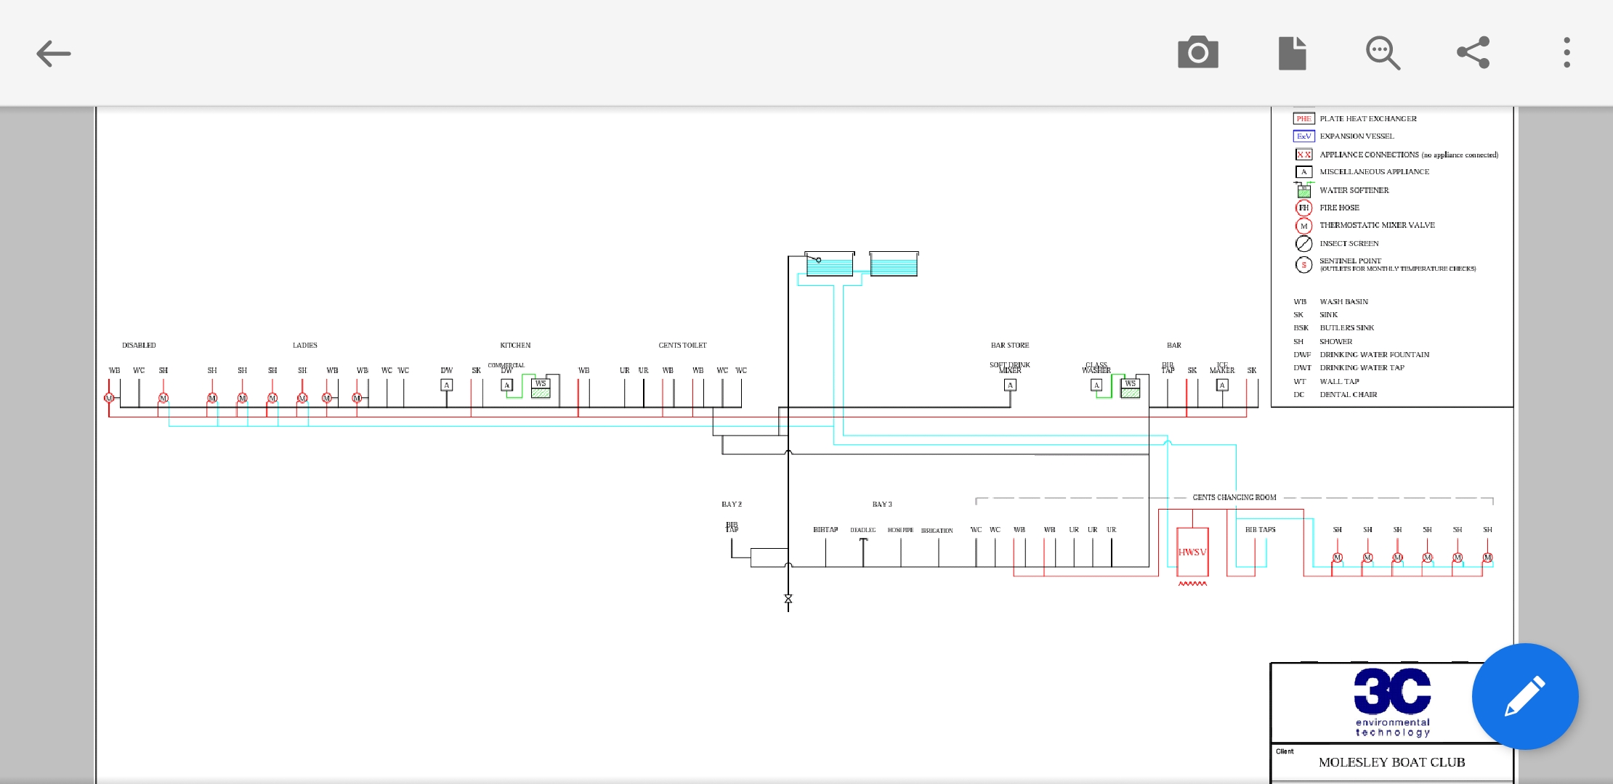This screenshot has height=784, width=1613.
Task: Tap the 'DEADLEG' label in Bay 3
Action: point(863,530)
